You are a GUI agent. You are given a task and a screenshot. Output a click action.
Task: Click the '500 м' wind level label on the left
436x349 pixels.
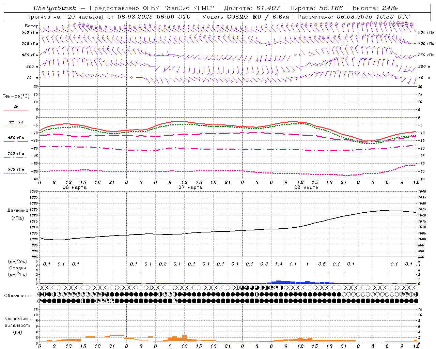pos(32,66)
